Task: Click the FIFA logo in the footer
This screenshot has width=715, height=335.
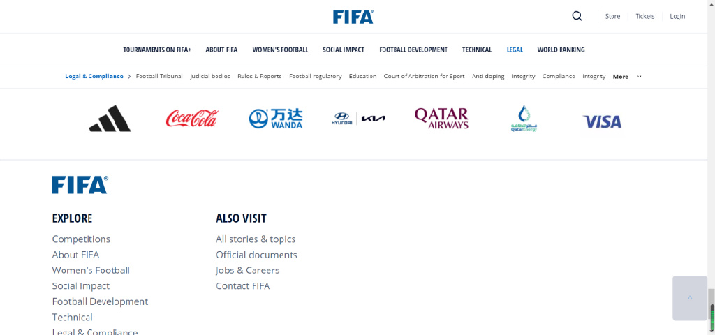Action: (80, 185)
